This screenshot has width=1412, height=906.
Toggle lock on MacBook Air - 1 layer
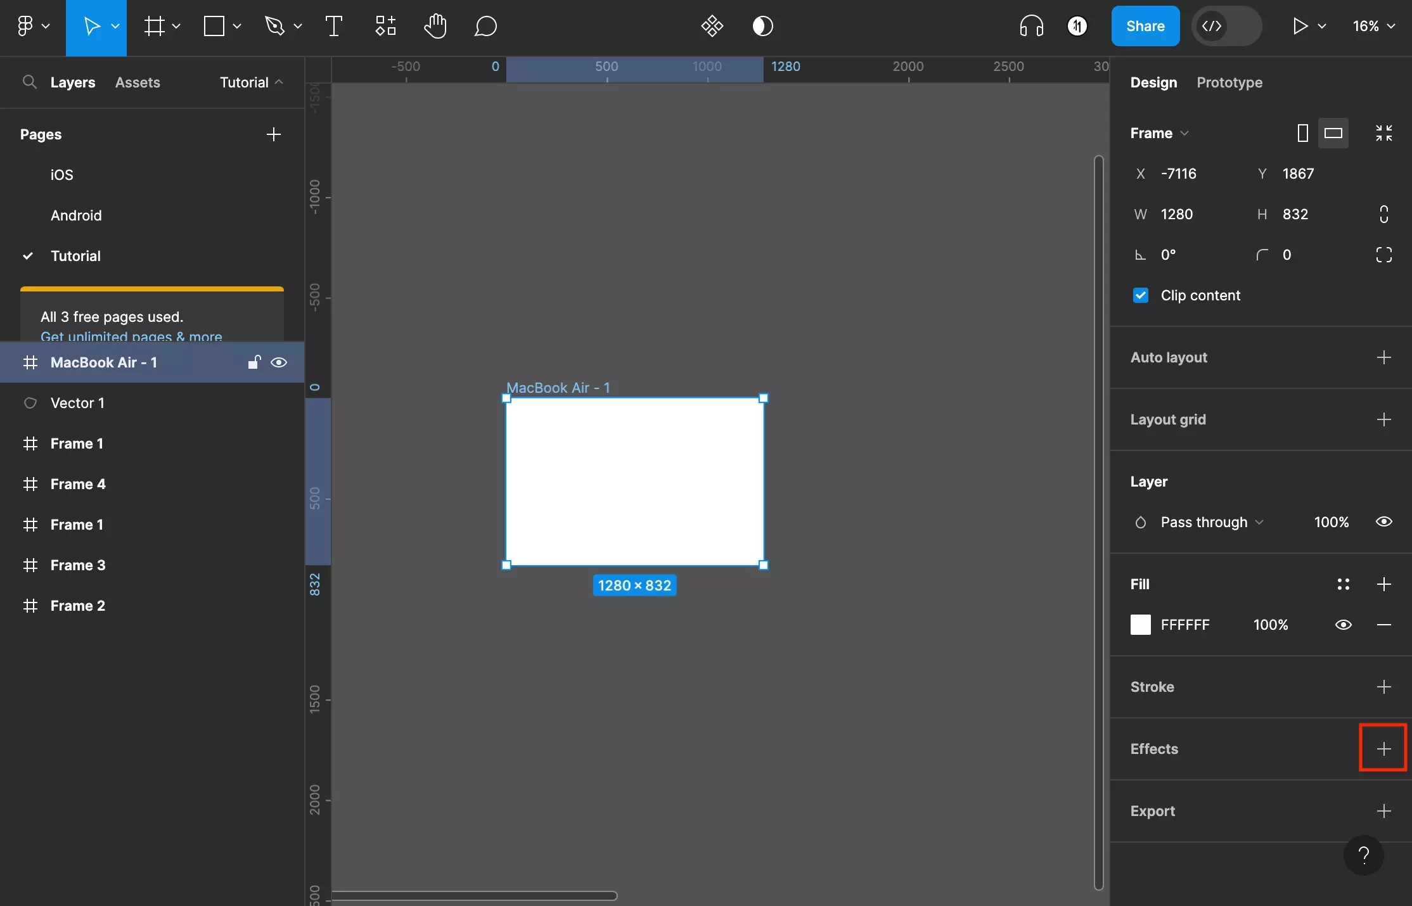(254, 362)
